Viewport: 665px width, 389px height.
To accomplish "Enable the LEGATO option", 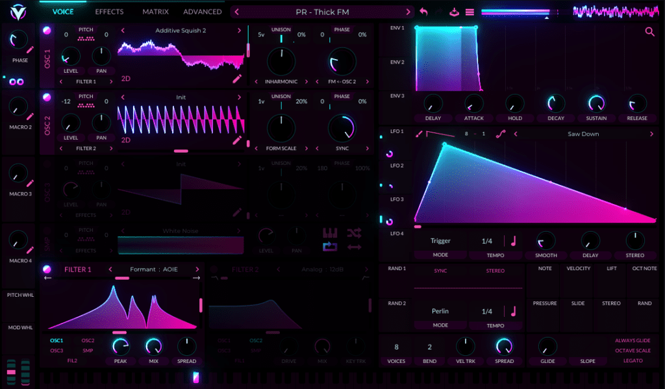I will (x=633, y=360).
